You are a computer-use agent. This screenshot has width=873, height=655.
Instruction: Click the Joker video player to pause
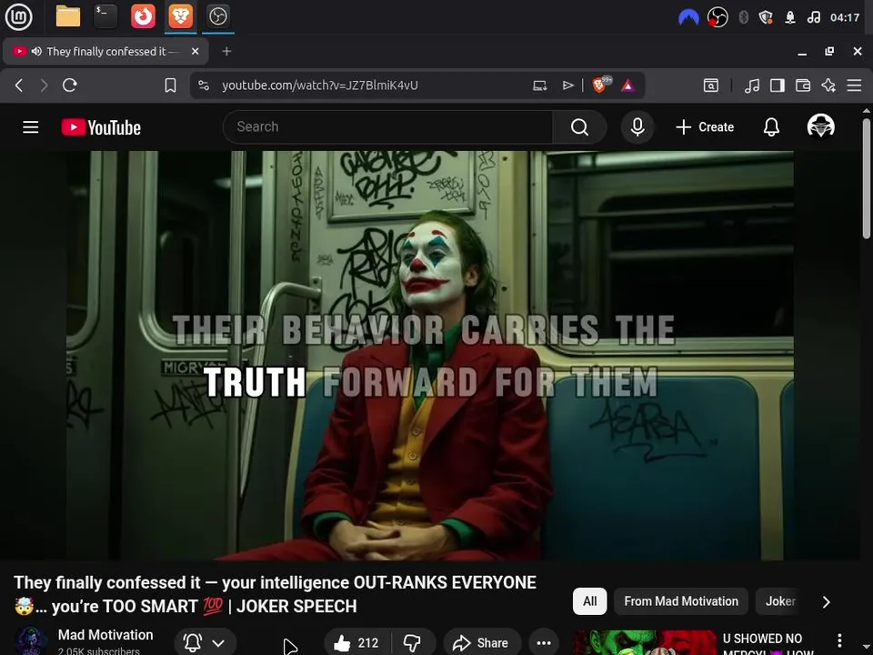[430, 356]
